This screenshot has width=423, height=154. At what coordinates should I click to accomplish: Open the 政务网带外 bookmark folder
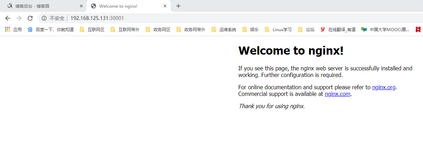(x=191, y=30)
